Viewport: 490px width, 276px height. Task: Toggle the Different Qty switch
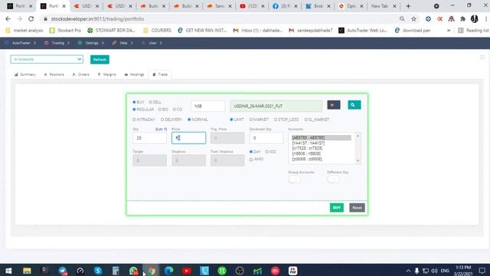click(x=333, y=179)
